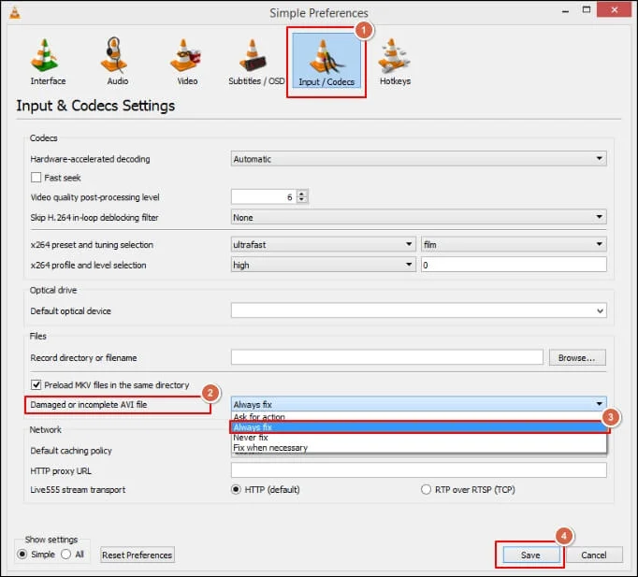Select HTTP (default) stream transport

pyautogui.click(x=236, y=489)
